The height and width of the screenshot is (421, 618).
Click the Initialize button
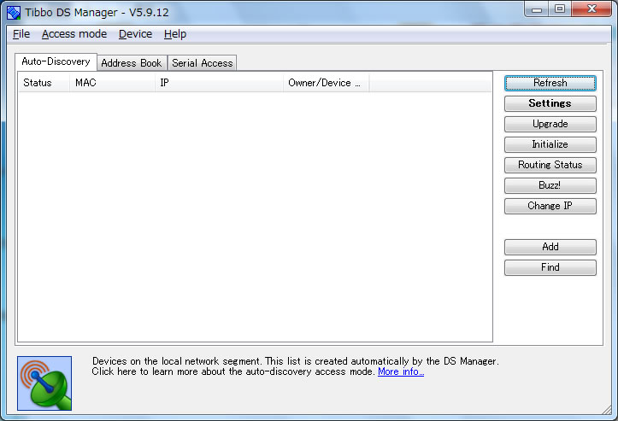point(550,144)
